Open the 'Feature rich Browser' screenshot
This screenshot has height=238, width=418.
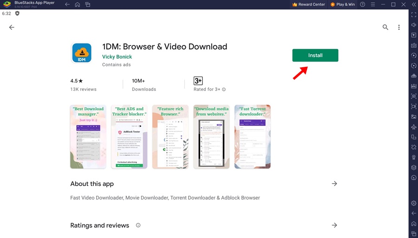[x=170, y=136]
